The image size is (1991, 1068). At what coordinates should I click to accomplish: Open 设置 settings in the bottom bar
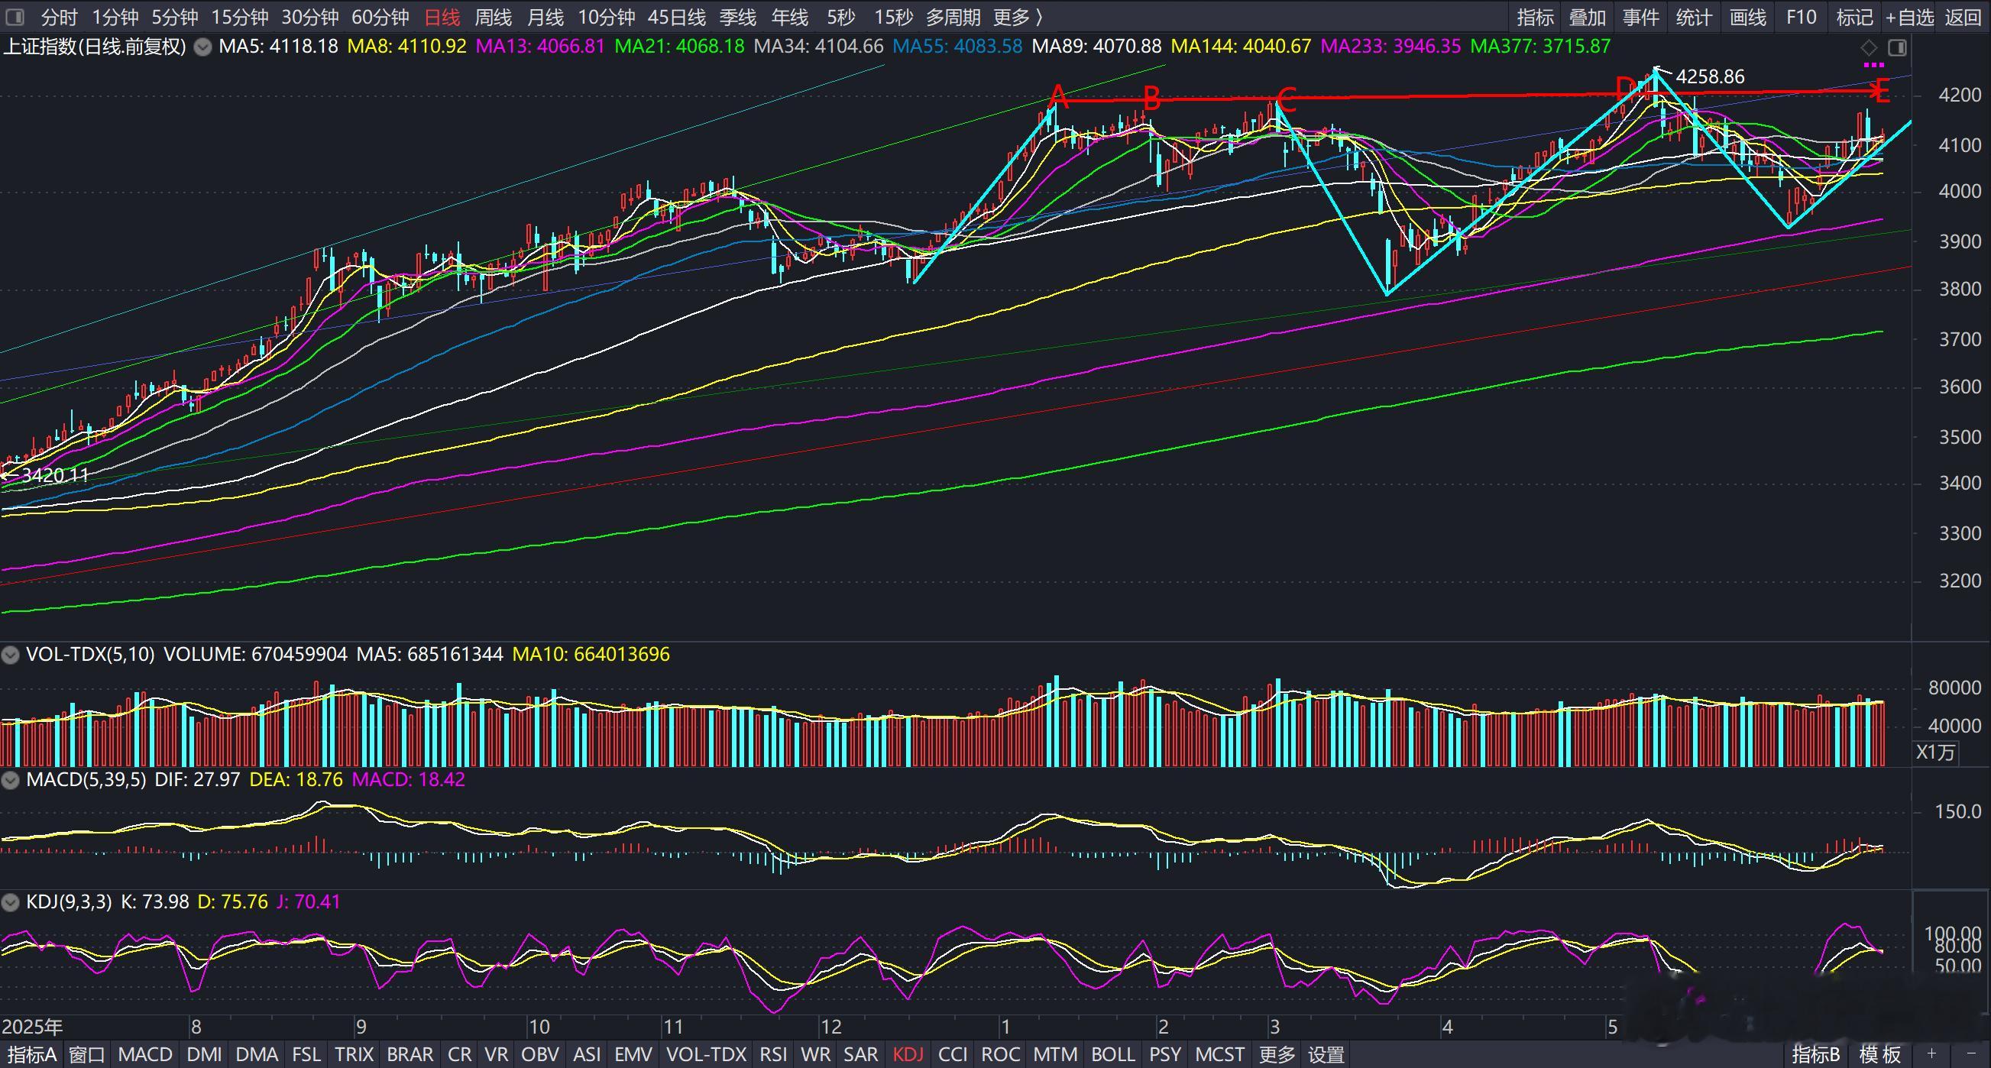click(1326, 1054)
